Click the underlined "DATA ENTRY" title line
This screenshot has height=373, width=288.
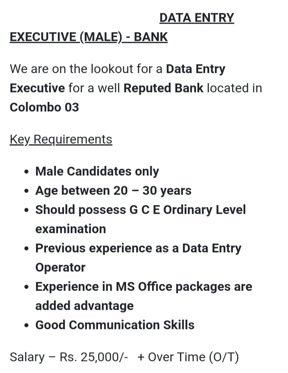(x=196, y=18)
